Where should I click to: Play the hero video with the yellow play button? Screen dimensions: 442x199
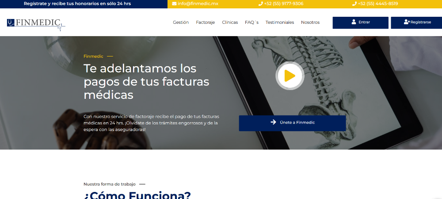tap(290, 76)
